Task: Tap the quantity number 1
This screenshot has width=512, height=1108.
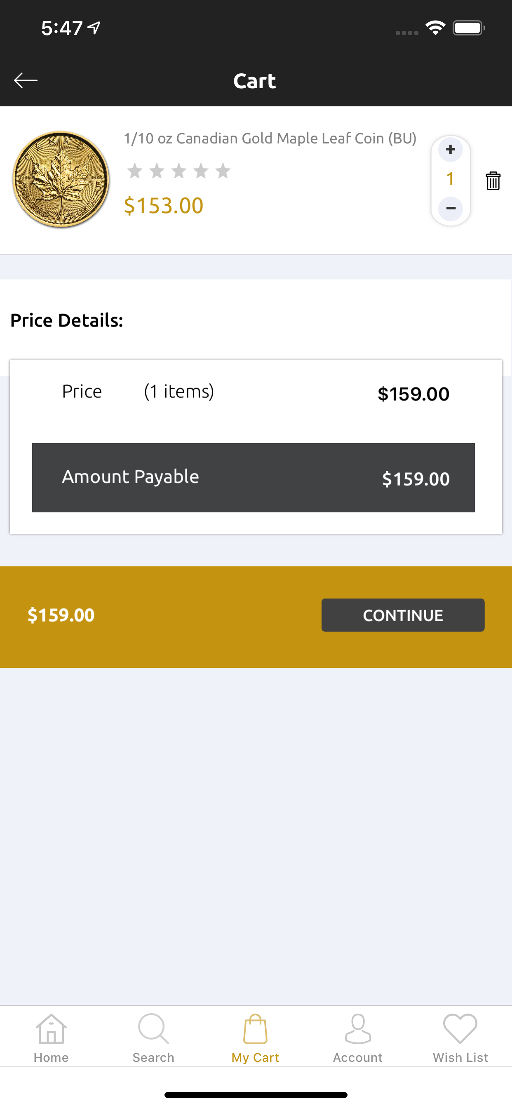Action: (451, 179)
